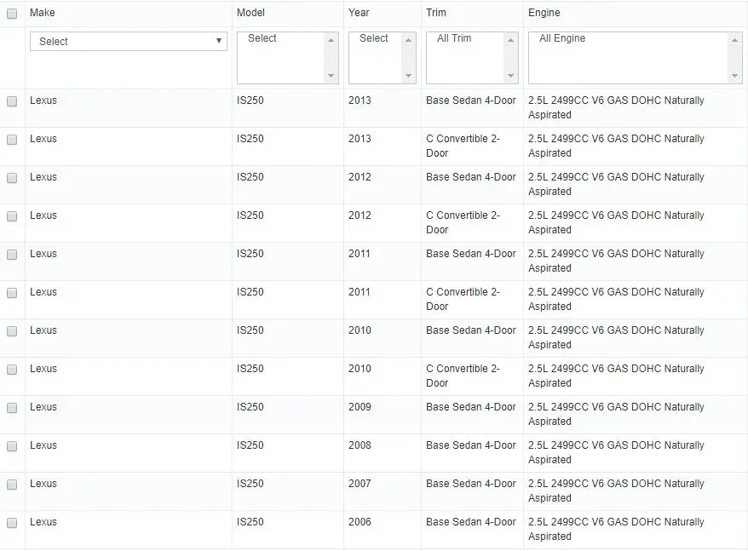Click the Model listbox scroll-up arrow
Screen dimensions: 748x551
(x=331, y=40)
